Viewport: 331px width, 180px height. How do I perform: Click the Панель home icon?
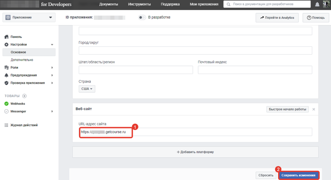pyautogui.click(x=7, y=37)
